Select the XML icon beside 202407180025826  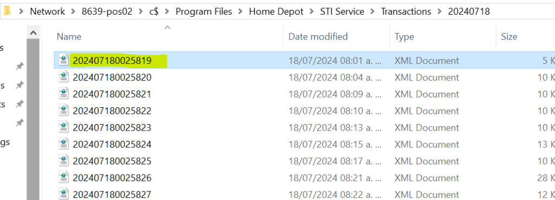point(64,177)
